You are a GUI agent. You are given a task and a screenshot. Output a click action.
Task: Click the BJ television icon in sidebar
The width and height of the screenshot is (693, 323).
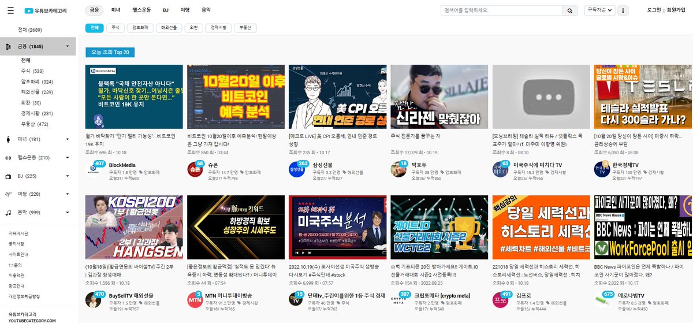[8, 176]
